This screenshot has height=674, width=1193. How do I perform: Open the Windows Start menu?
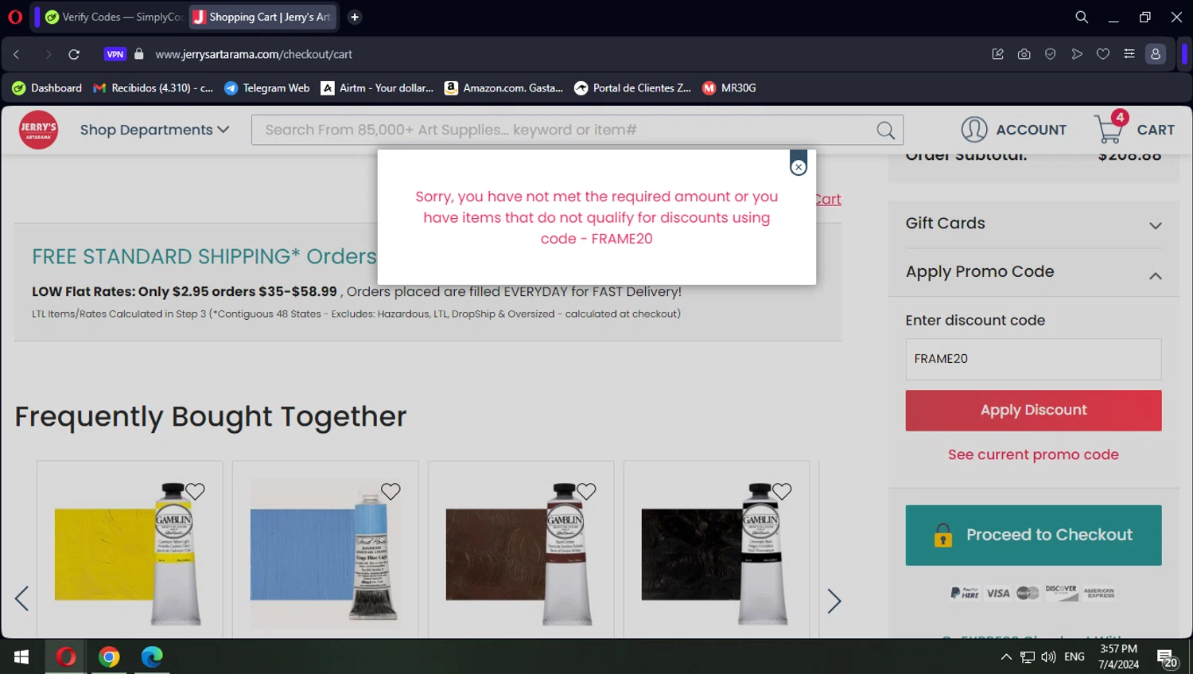click(x=21, y=656)
